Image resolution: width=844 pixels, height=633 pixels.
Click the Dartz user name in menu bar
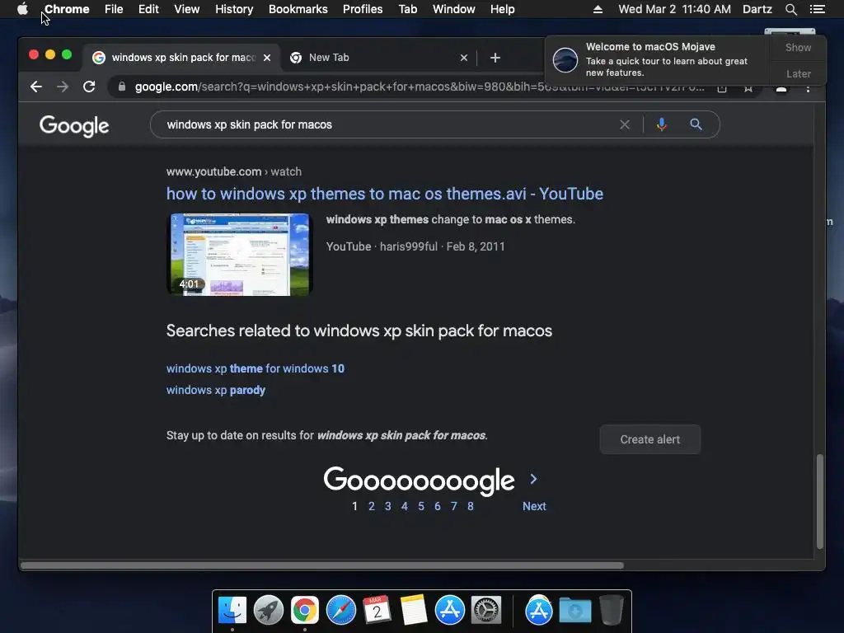pos(757,9)
